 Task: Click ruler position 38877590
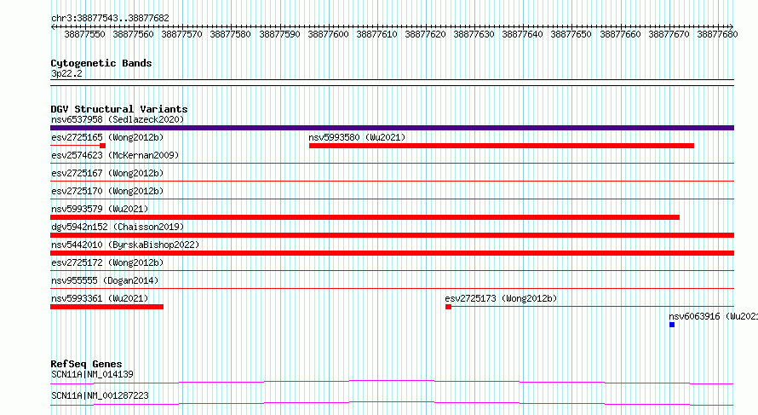(279, 34)
